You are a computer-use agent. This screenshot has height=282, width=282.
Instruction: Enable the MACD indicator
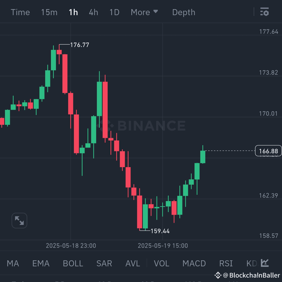pos(194,263)
